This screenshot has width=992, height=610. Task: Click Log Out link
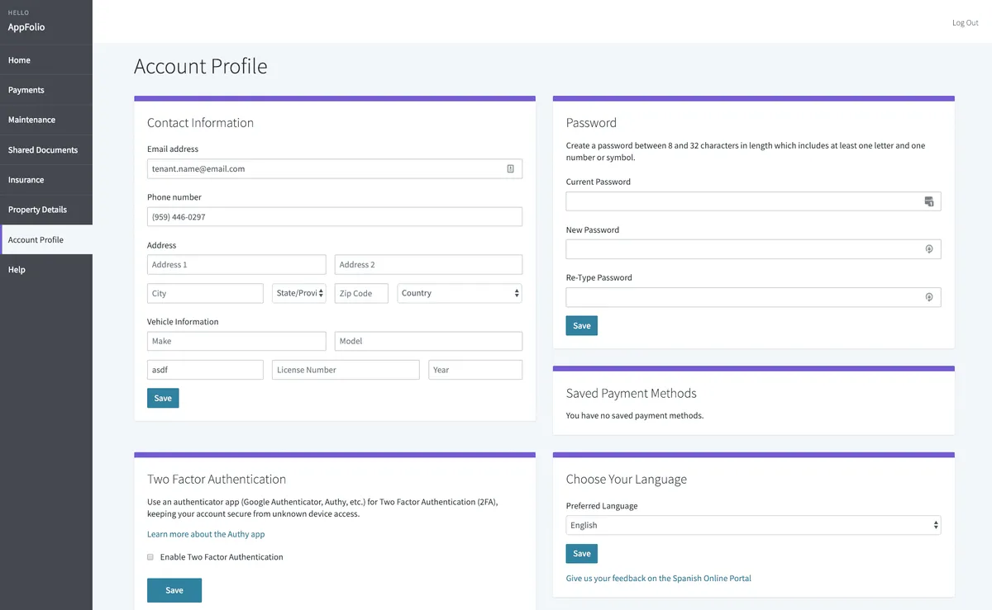click(x=965, y=22)
